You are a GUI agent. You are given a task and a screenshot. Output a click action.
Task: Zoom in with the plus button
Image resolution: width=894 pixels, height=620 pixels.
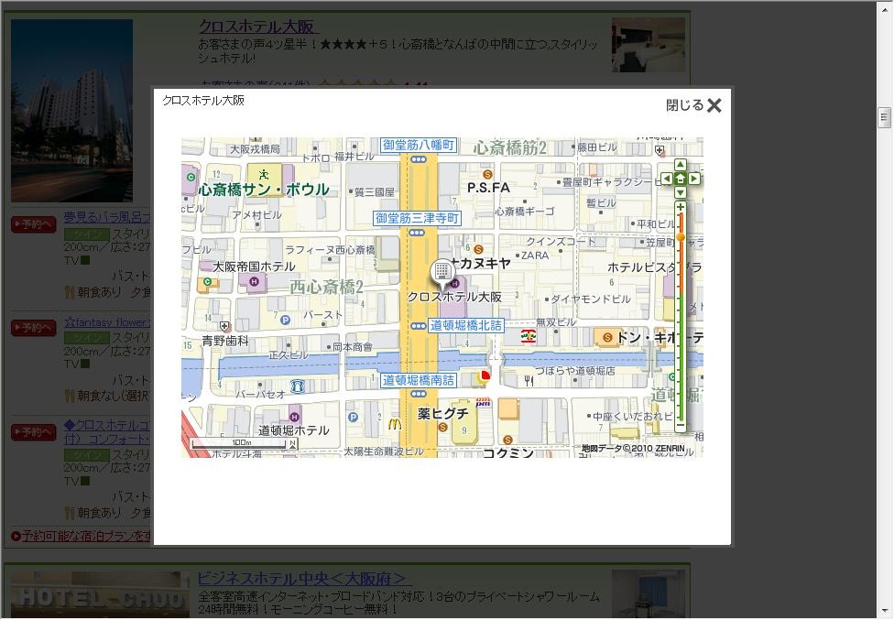click(681, 207)
